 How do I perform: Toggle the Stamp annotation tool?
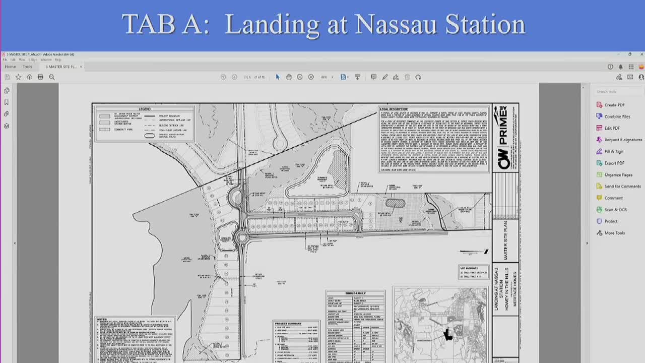397,77
